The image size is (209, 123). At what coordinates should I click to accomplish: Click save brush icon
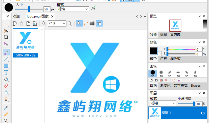tap(179, 80)
